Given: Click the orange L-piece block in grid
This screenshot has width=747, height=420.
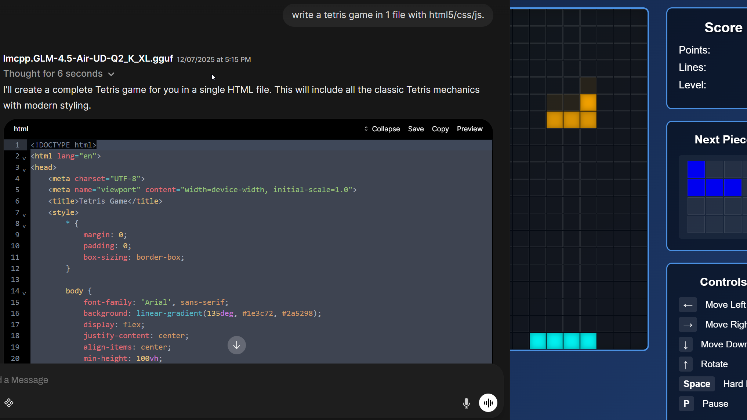Looking at the screenshot, I should [x=571, y=120].
